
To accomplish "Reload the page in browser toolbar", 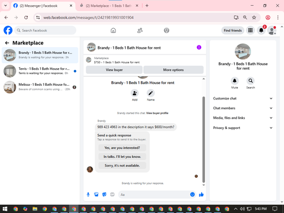I will (x=26, y=18).
